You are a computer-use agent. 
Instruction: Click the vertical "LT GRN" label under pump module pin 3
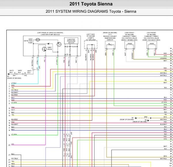tap(57, 62)
